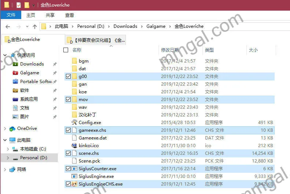
Task: Select Personal (D:) drive in the sidebar
Action: pyautogui.click(x=33, y=158)
